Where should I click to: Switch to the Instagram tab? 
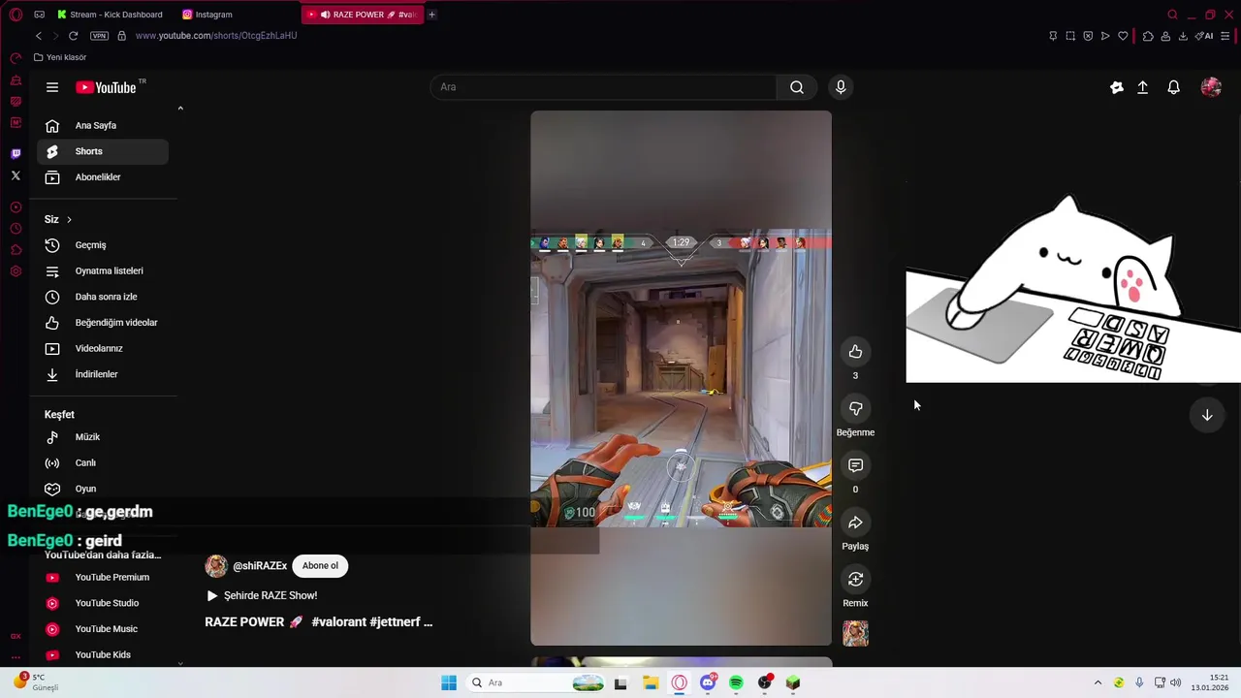pyautogui.click(x=207, y=15)
